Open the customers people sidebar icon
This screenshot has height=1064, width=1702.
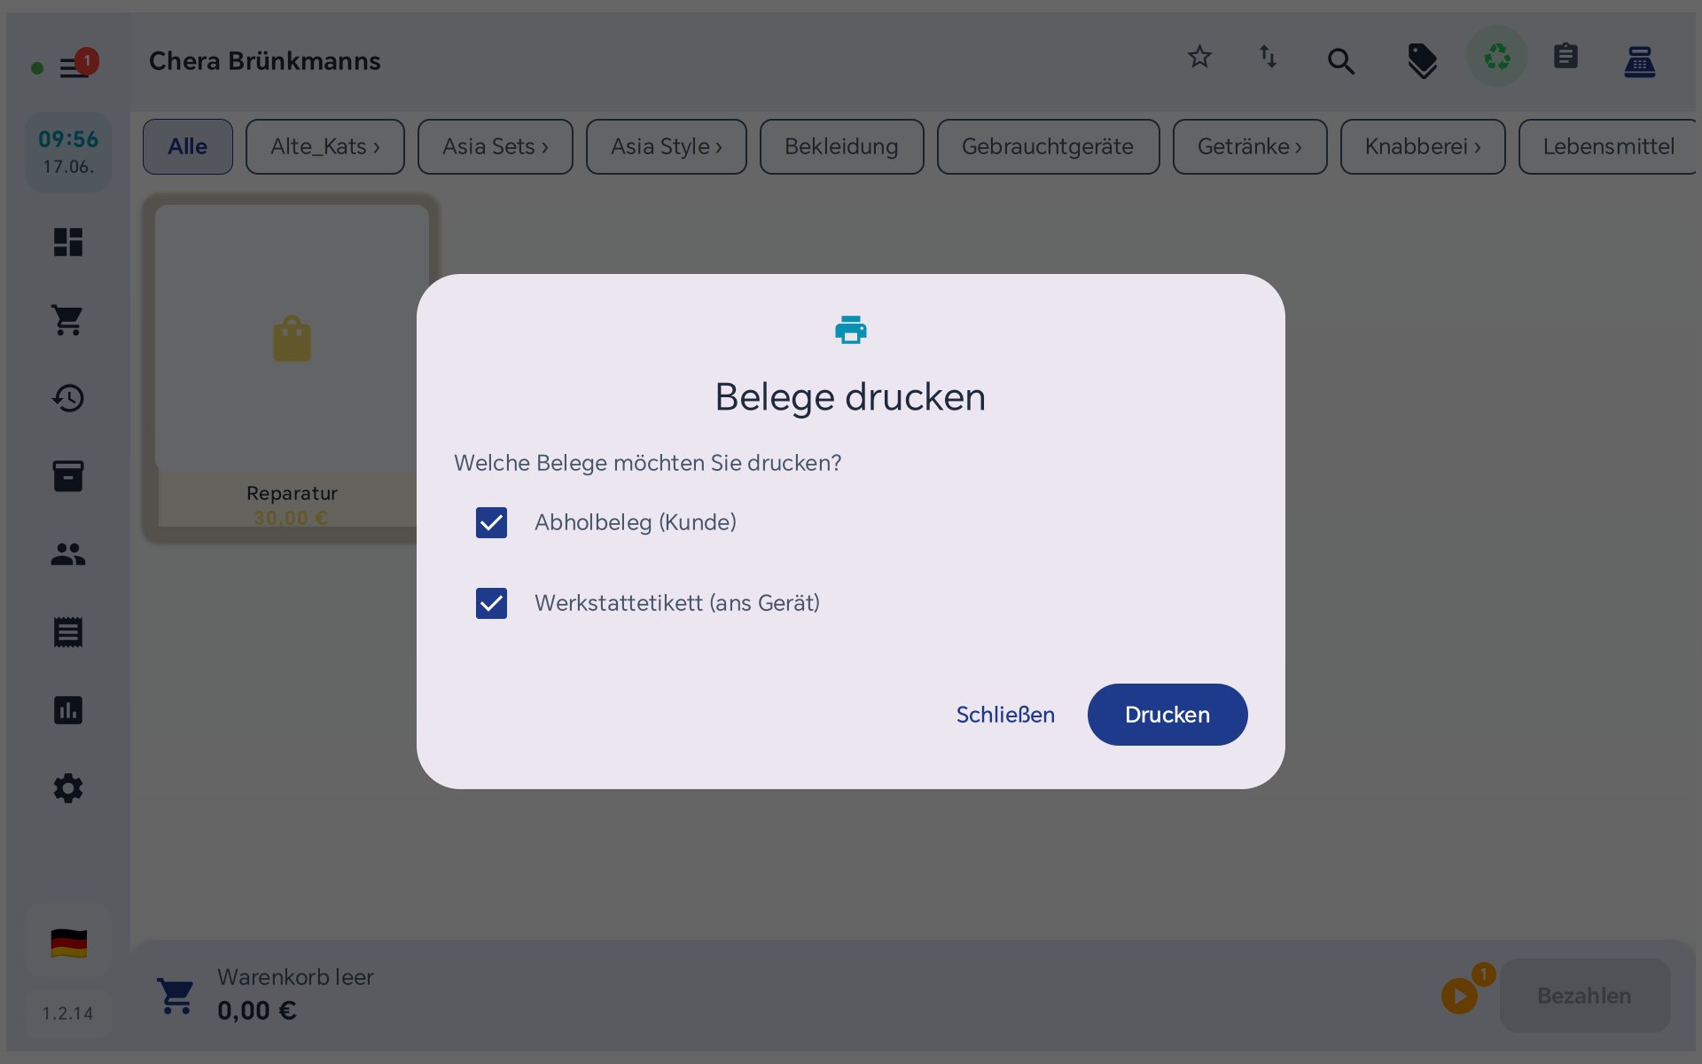point(68,554)
